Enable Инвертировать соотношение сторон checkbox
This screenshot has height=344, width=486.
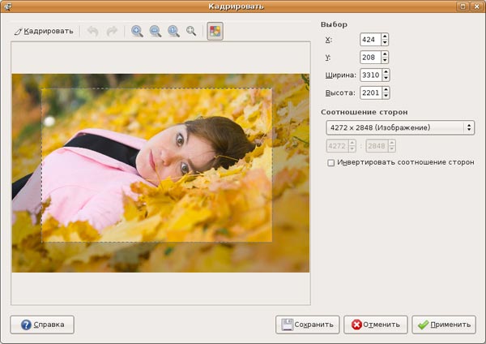tap(330, 162)
